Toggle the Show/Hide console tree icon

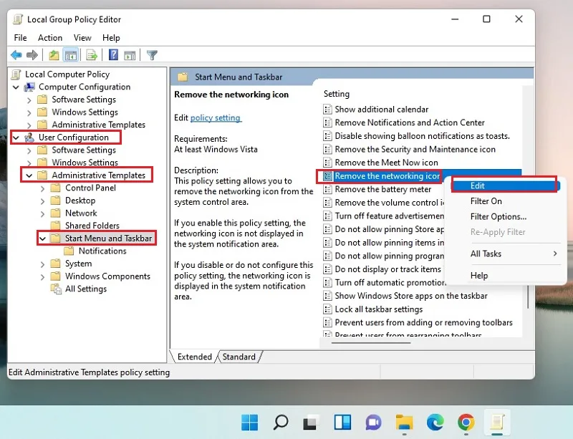click(x=70, y=55)
